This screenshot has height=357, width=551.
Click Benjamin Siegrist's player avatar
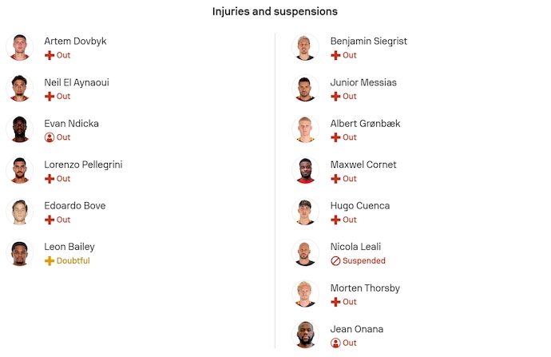pyautogui.click(x=305, y=47)
